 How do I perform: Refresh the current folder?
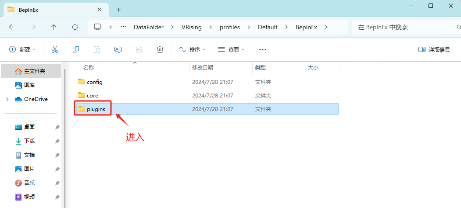click(x=75, y=27)
